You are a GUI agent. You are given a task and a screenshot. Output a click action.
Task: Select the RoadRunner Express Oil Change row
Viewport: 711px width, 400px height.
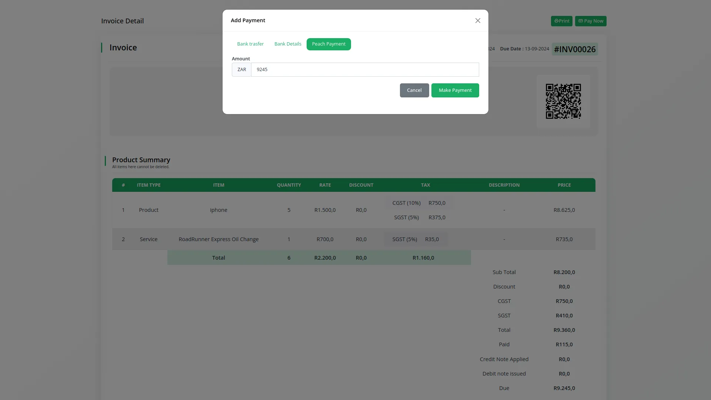(218, 239)
